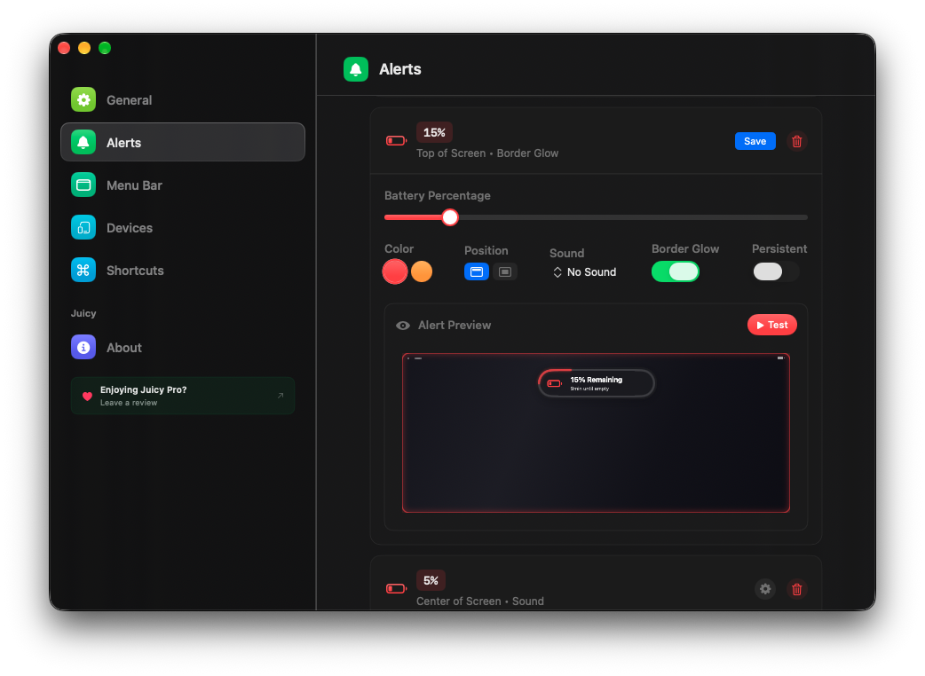Viewport: 925px width, 676px height.
Task: Click the battery icon of 5% alert
Action: (x=397, y=589)
